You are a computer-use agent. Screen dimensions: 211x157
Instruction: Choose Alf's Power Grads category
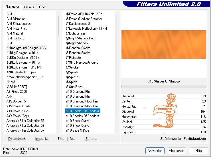[x=19, y=106]
